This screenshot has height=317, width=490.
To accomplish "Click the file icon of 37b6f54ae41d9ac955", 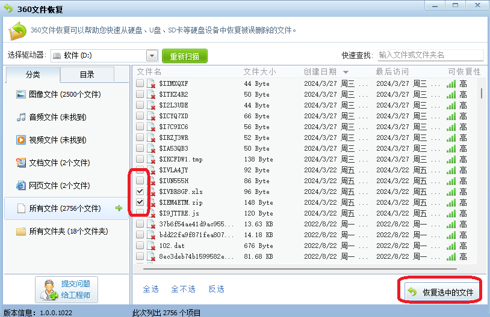I will pos(151,224).
